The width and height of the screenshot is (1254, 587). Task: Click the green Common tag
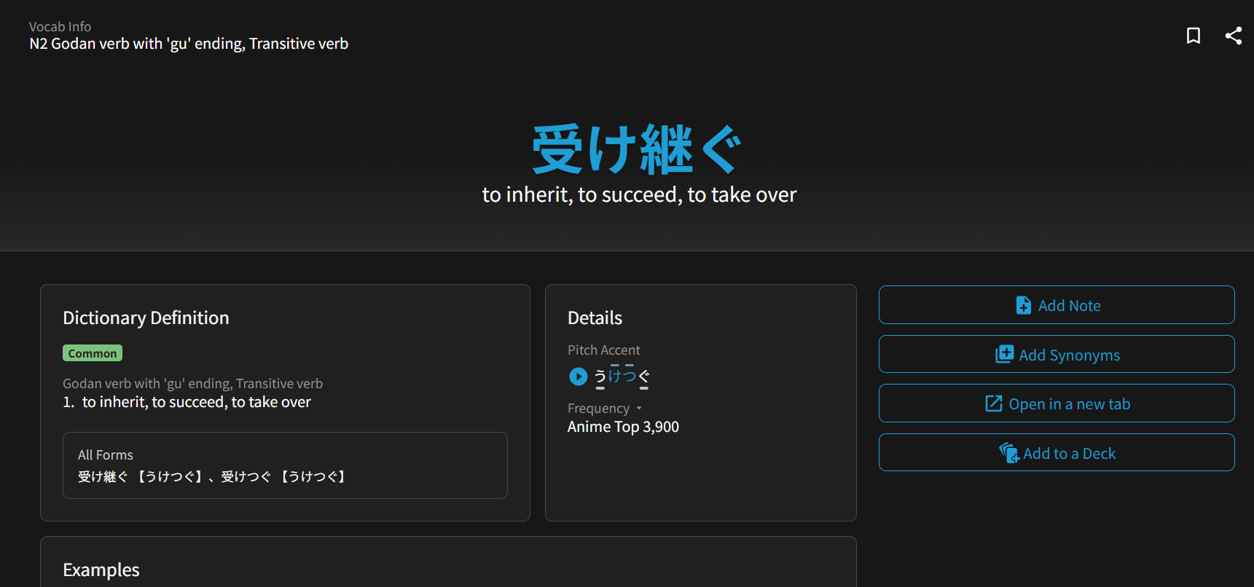click(x=93, y=353)
